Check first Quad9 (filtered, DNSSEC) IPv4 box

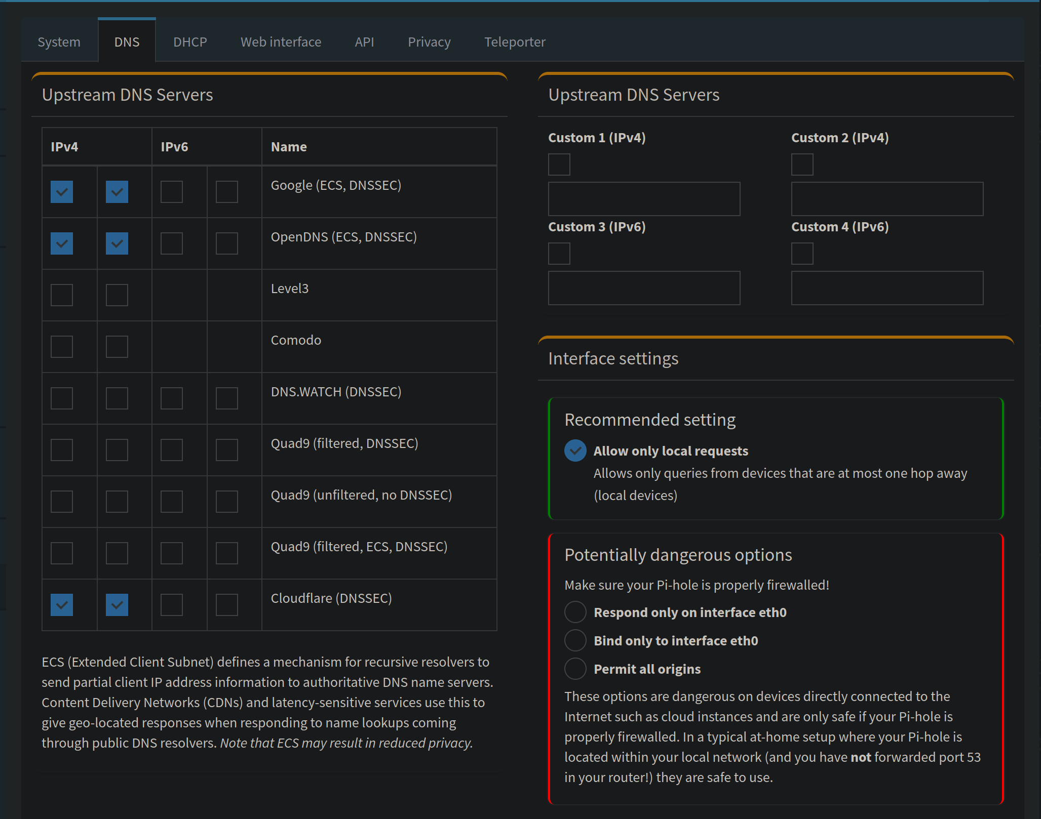(x=62, y=450)
